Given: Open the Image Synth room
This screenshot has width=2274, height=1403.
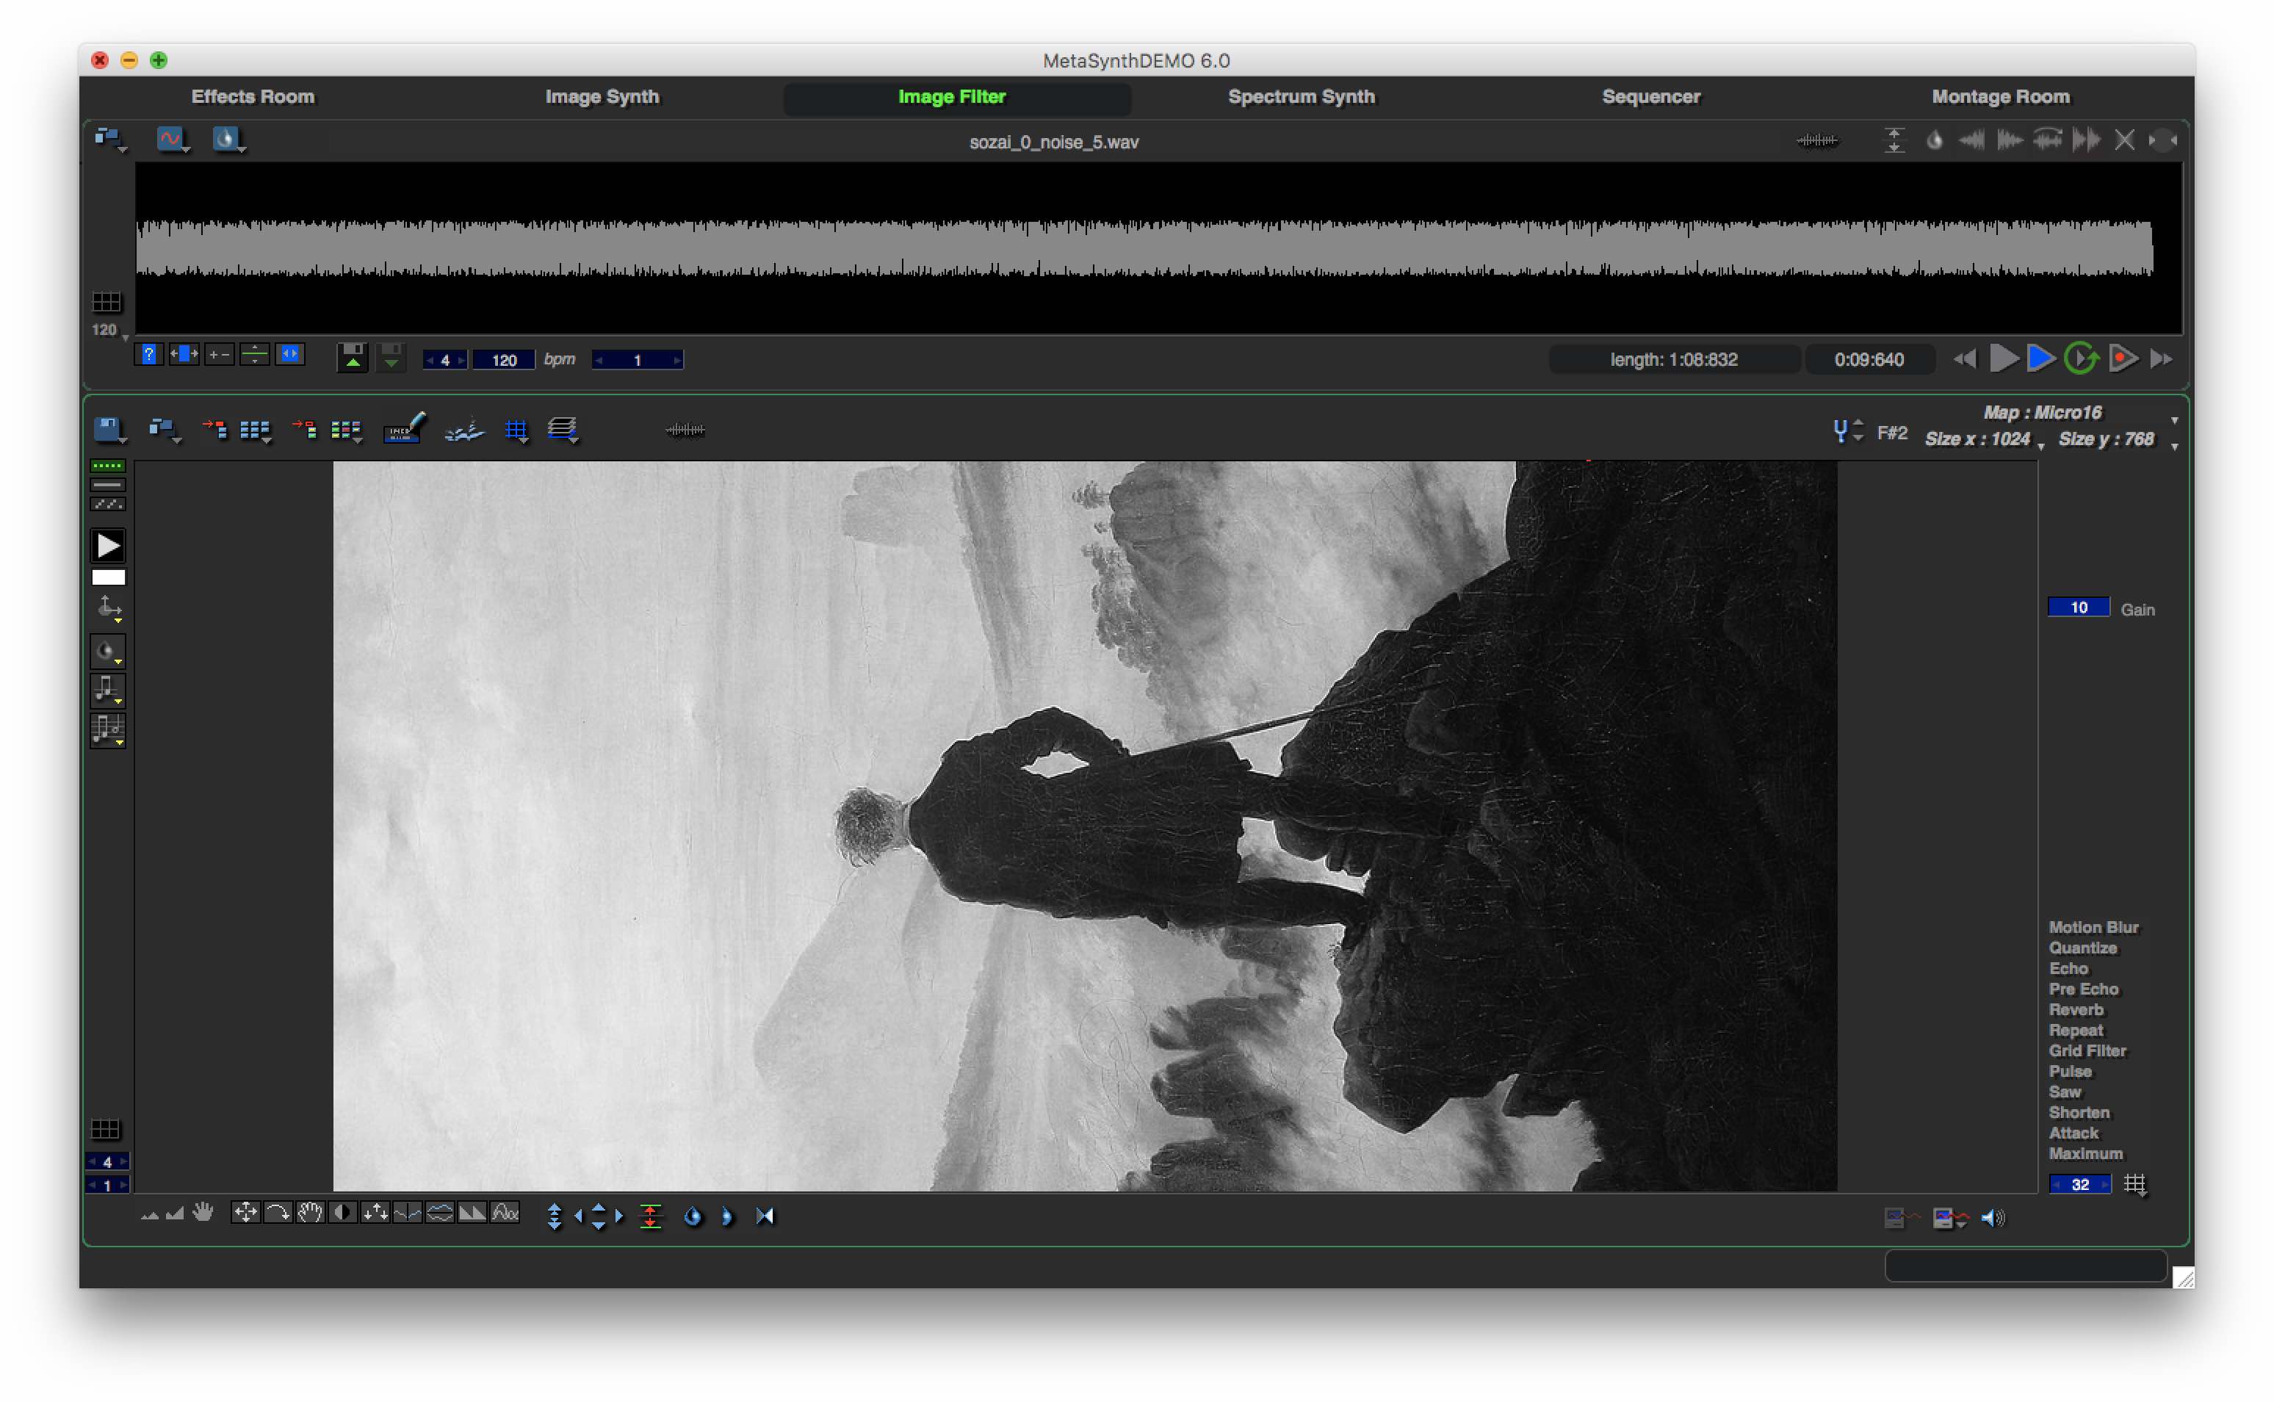Looking at the screenshot, I should [x=602, y=96].
